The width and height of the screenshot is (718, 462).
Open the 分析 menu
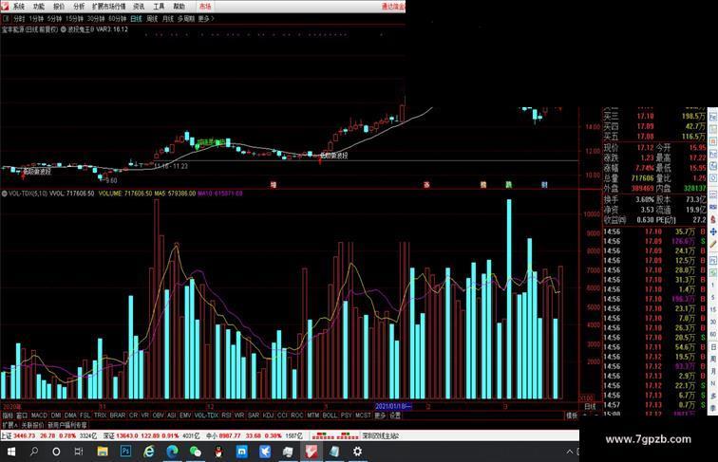(79, 7)
